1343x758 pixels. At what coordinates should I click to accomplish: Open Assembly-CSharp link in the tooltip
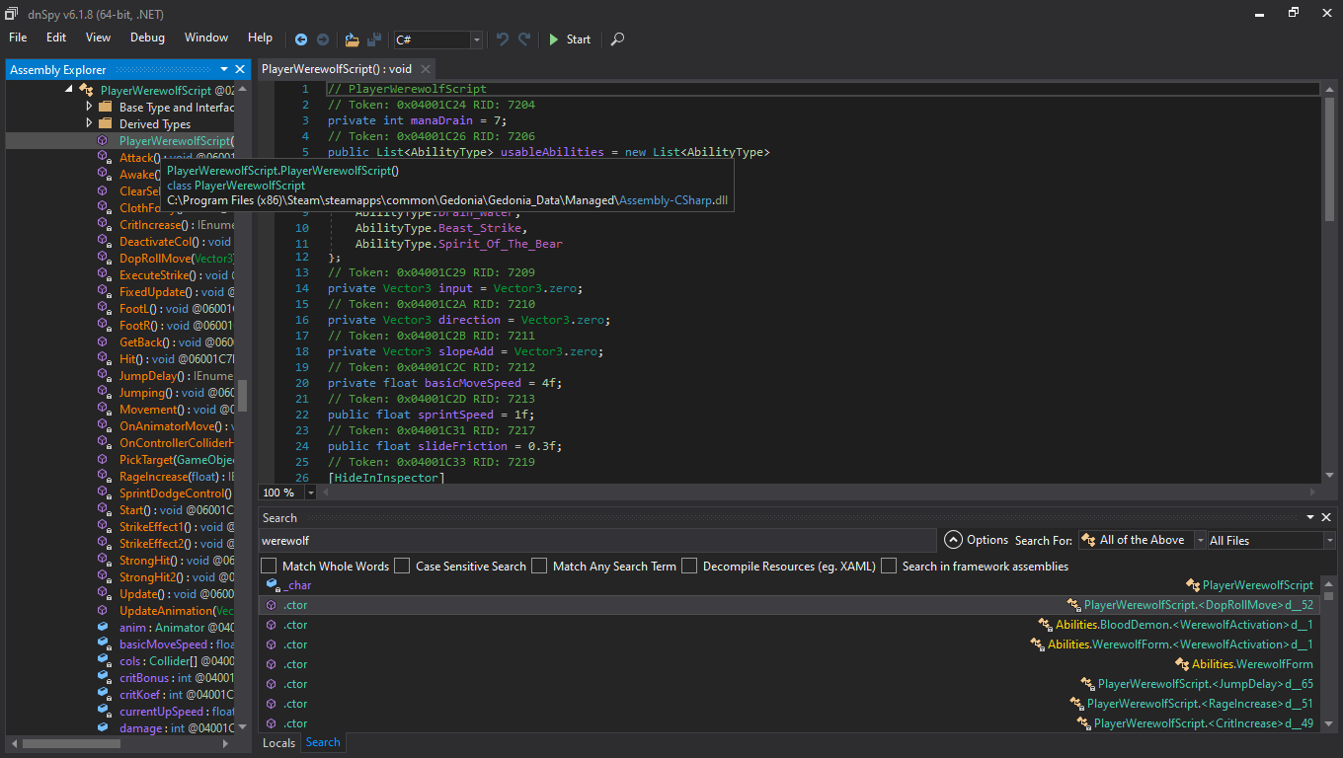pyautogui.click(x=667, y=199)
